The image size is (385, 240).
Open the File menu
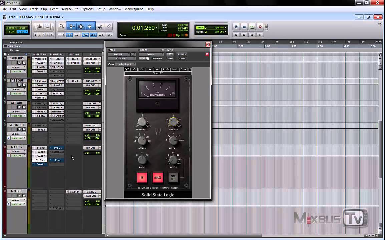(4, 9)
